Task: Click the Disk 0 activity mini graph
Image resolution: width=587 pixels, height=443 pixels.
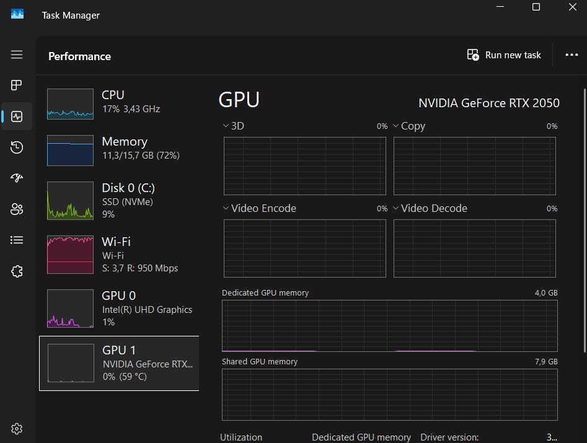Action: (70, 201)
